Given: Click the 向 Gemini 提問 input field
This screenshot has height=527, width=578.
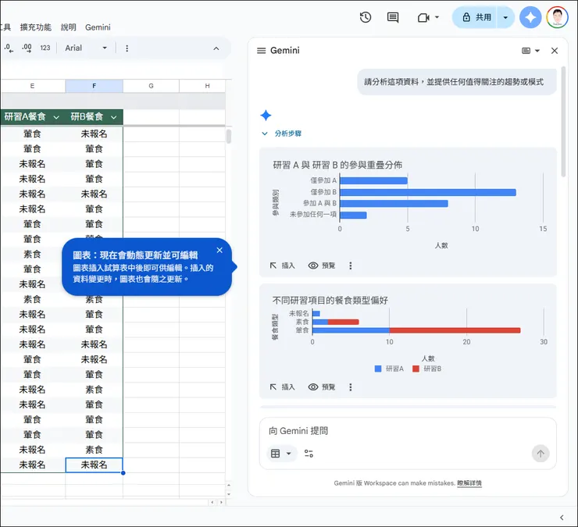Looking at the screenshot, I should (407, 430).
